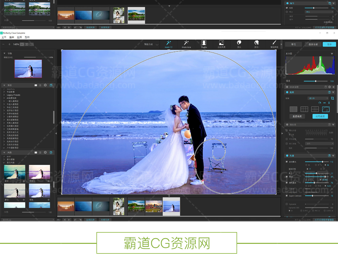Click the crop tool icon
Screen dimensions: 338x269
[332, 98]
